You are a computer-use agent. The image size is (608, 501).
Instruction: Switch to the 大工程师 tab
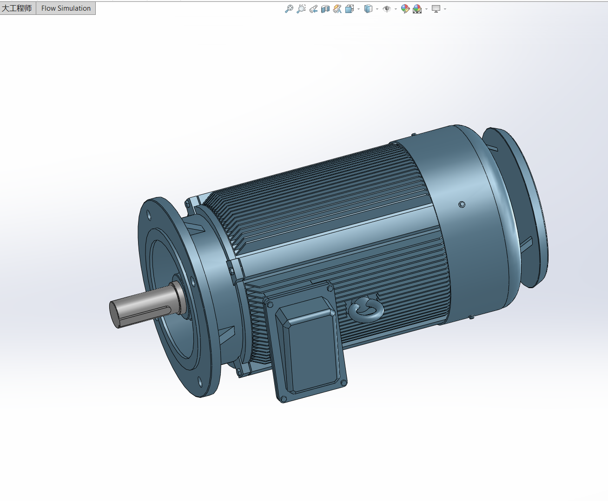(17, 8)
